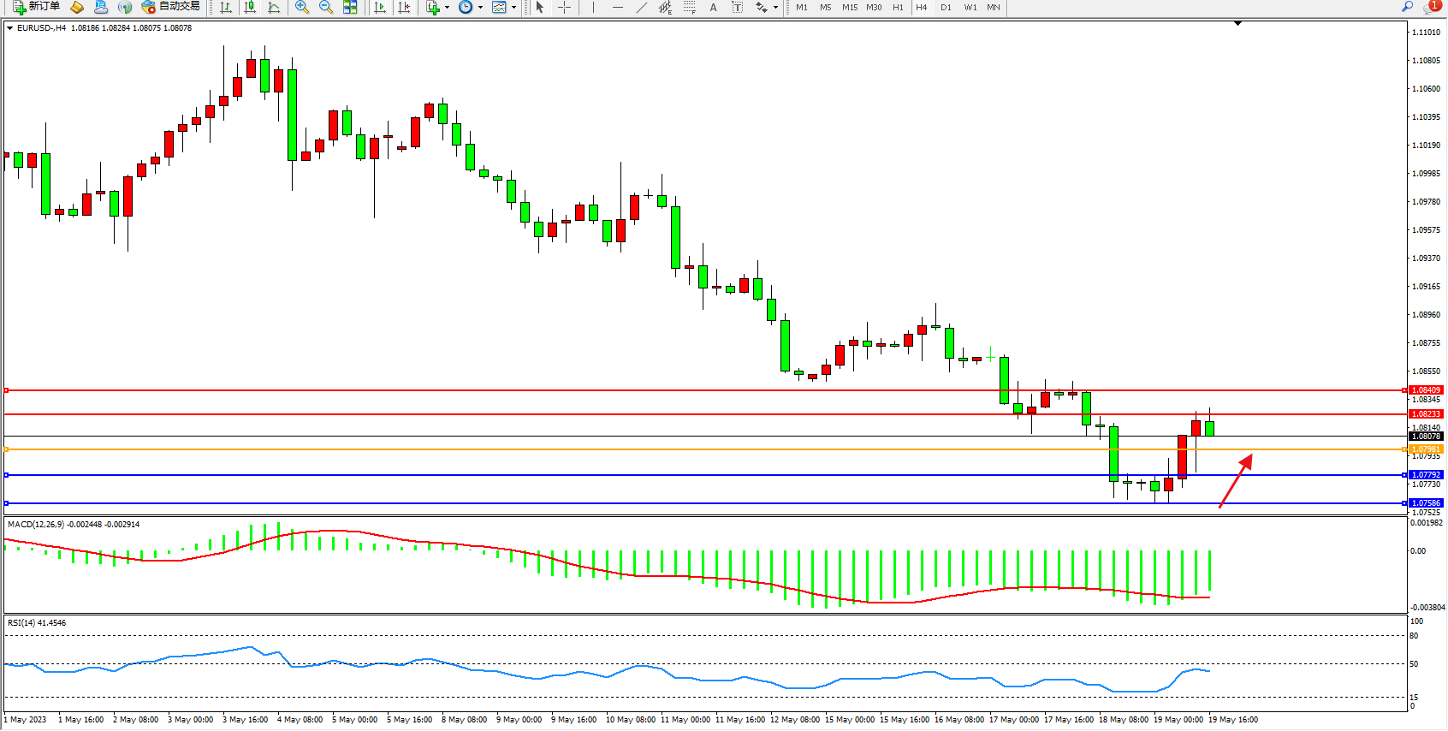
Task: Expand the chart templates dropdown arrow
Action: pos(513,7)
